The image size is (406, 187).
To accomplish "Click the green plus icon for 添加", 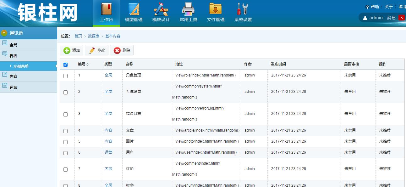I will 67,50.
